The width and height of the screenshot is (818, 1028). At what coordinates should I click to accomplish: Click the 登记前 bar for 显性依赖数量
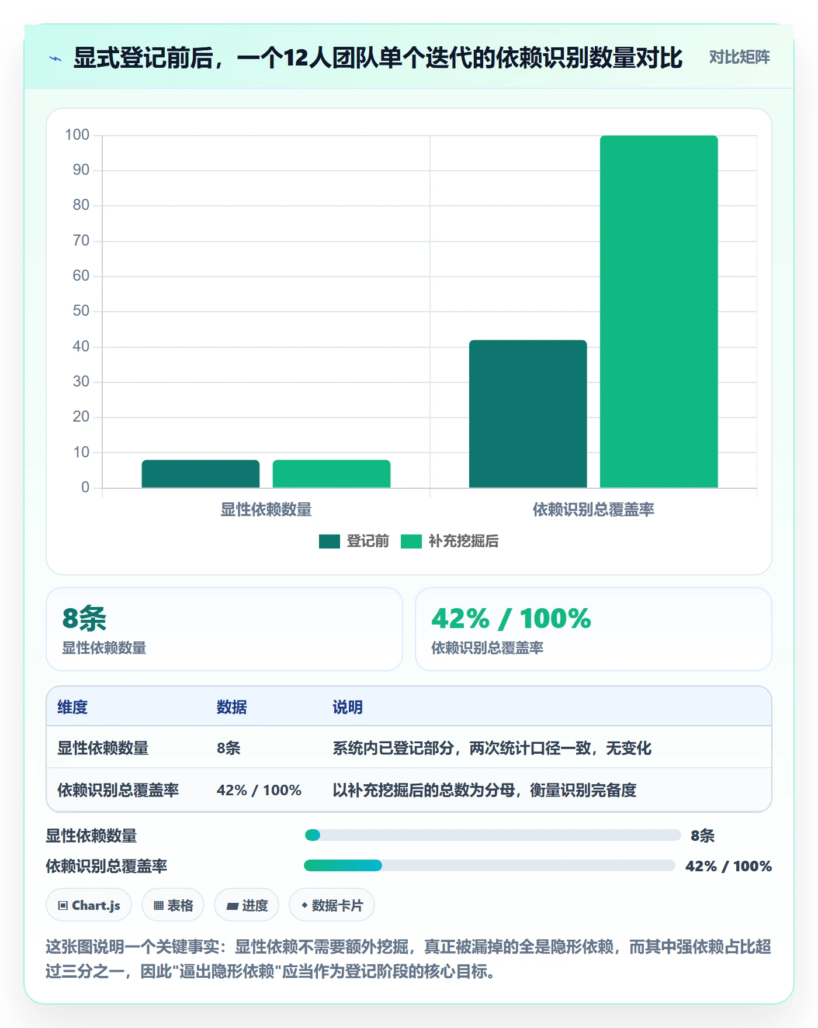pyautogui.click(x=200, y=474)
